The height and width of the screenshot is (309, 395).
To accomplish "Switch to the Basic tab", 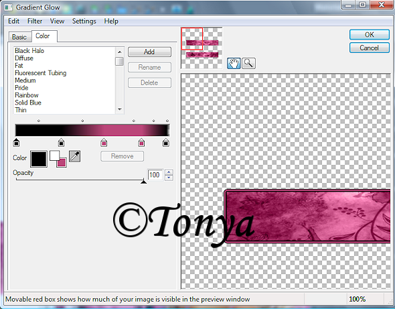I will pos(19,37).
